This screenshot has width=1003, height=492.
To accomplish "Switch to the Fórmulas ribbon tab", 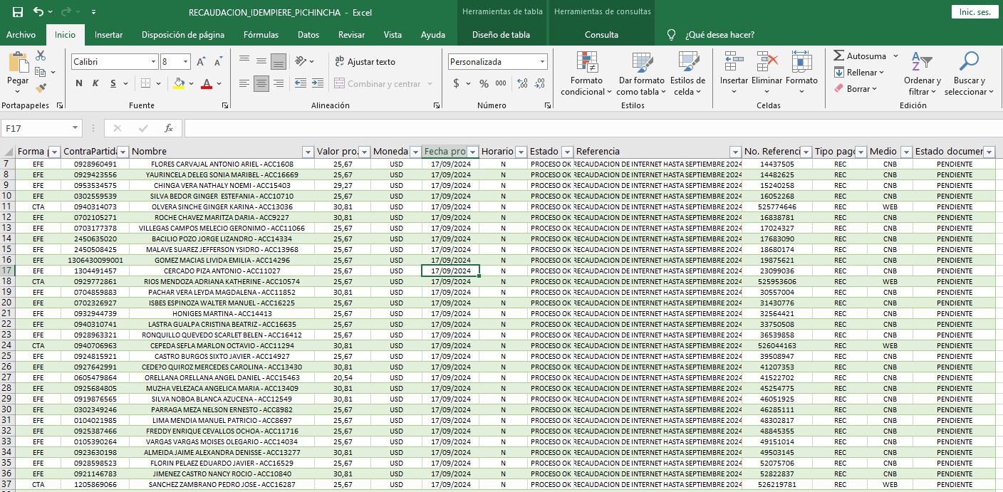I will (x=261, y=34).
